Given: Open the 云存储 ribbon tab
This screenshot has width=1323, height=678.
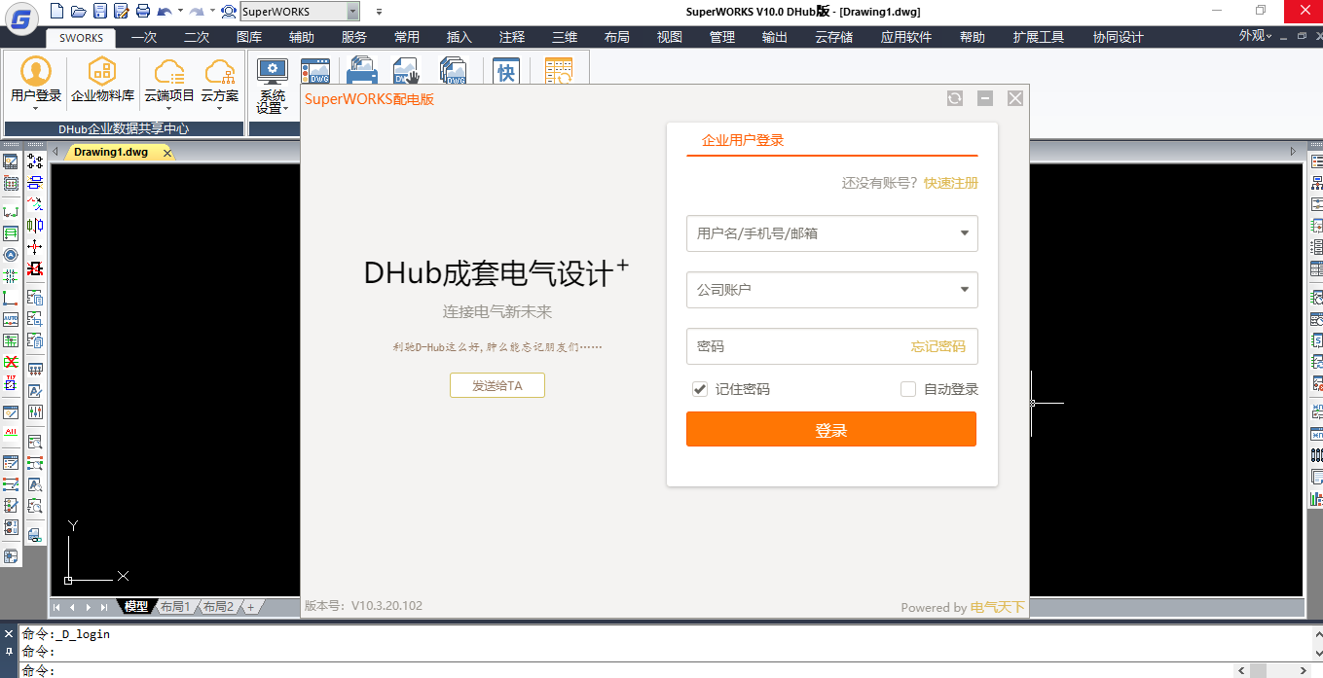Looking at the screenshot, I should 834,37.
